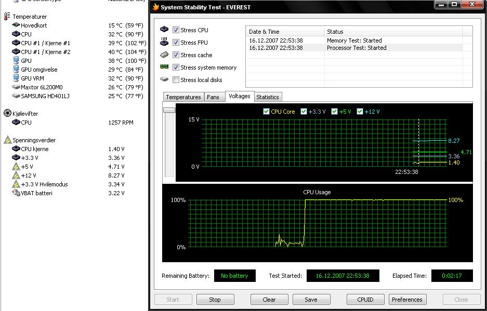Screen dimensions: 487x311
Task: Toggle the CPU Core graph checkbox
Action: click(x=266, y=112)
